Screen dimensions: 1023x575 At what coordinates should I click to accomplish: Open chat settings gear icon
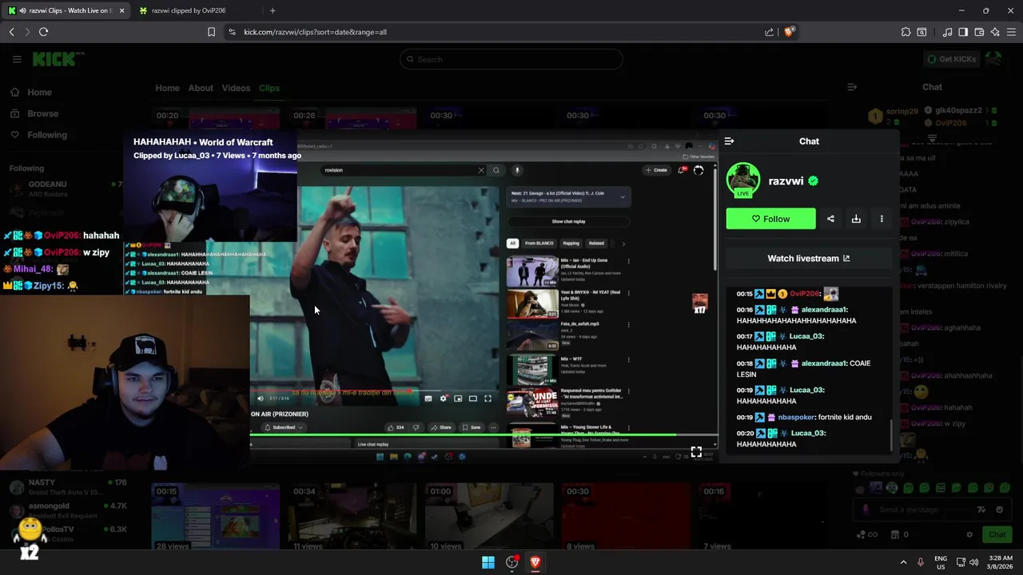coord(969,534)
